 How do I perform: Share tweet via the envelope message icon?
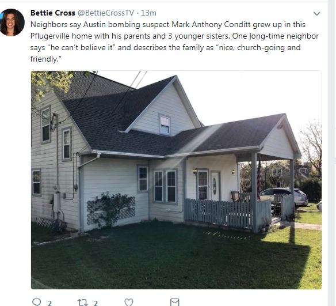(175, 303)
